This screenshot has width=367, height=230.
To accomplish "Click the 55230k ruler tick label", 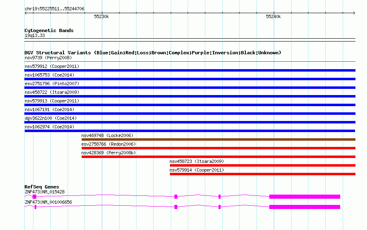I will [101, 16].
